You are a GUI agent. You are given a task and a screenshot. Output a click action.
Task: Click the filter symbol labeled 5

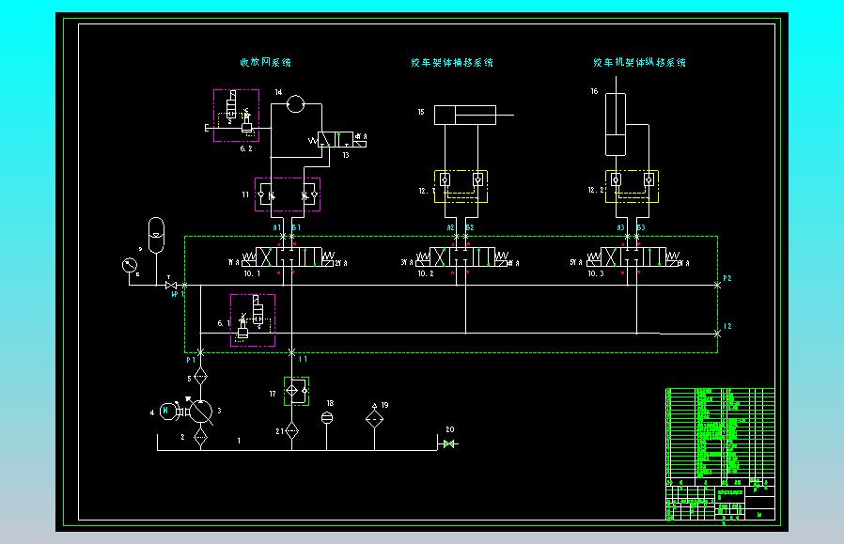point(200,376)
